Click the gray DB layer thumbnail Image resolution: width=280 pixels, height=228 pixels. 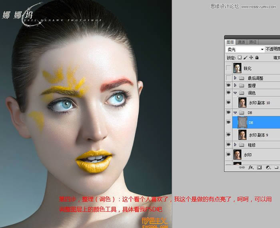[242, 122]
